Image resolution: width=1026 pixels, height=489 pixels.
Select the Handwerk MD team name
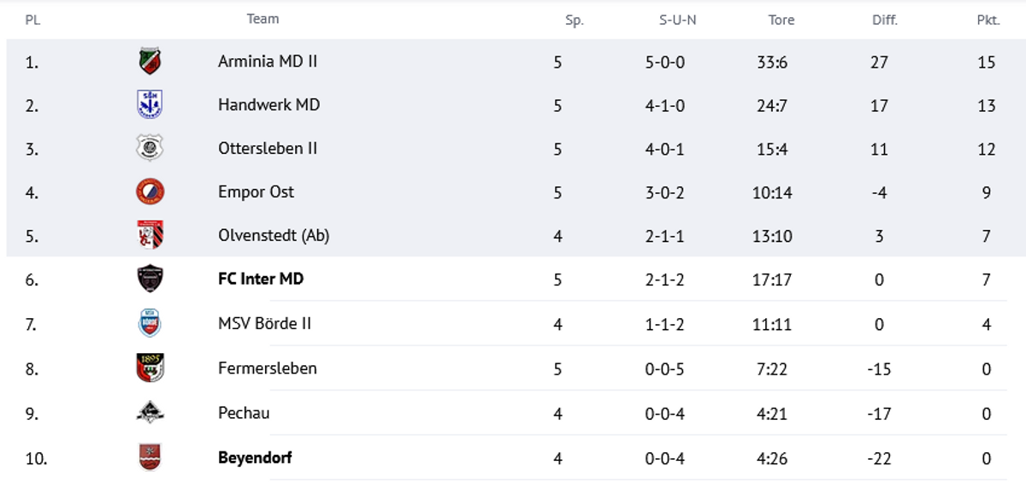click(x=268, y=105)
